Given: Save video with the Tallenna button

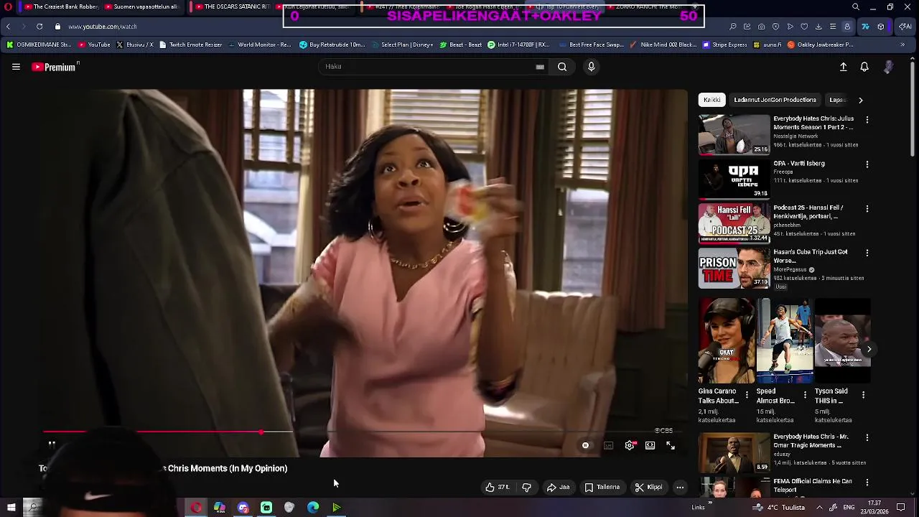Looking at the screenshot, I should tap(602, 487).
